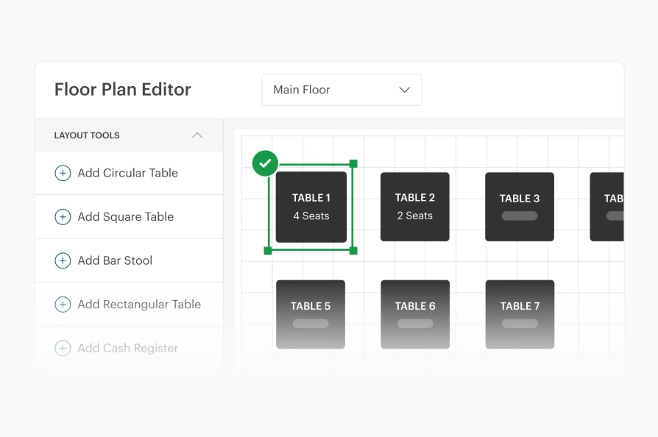Click Add Cash Register label

click(128, 348)
